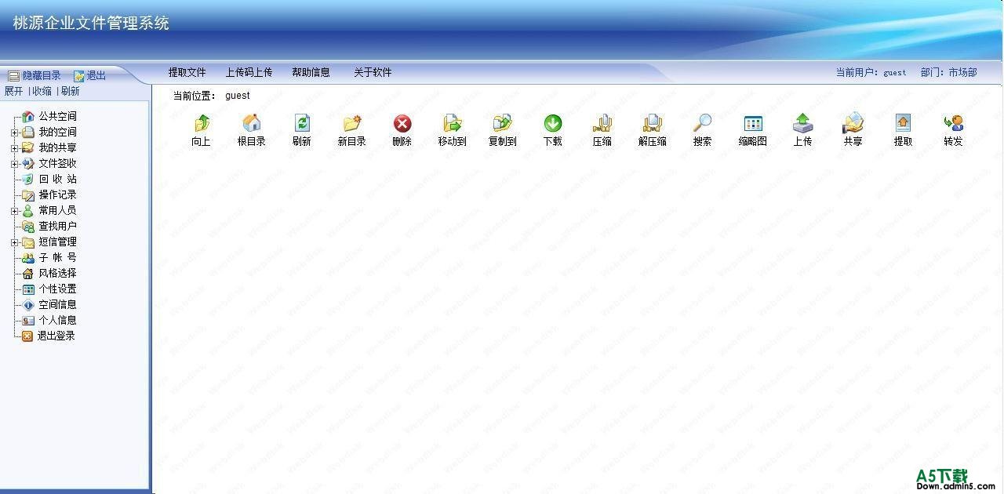
Task: Open the 上传码上传 menu
Action: point(249,72)
